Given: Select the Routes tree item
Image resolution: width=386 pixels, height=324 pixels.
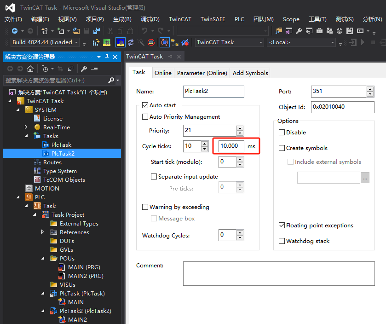Looking at the screenshot, I should 52,162.
